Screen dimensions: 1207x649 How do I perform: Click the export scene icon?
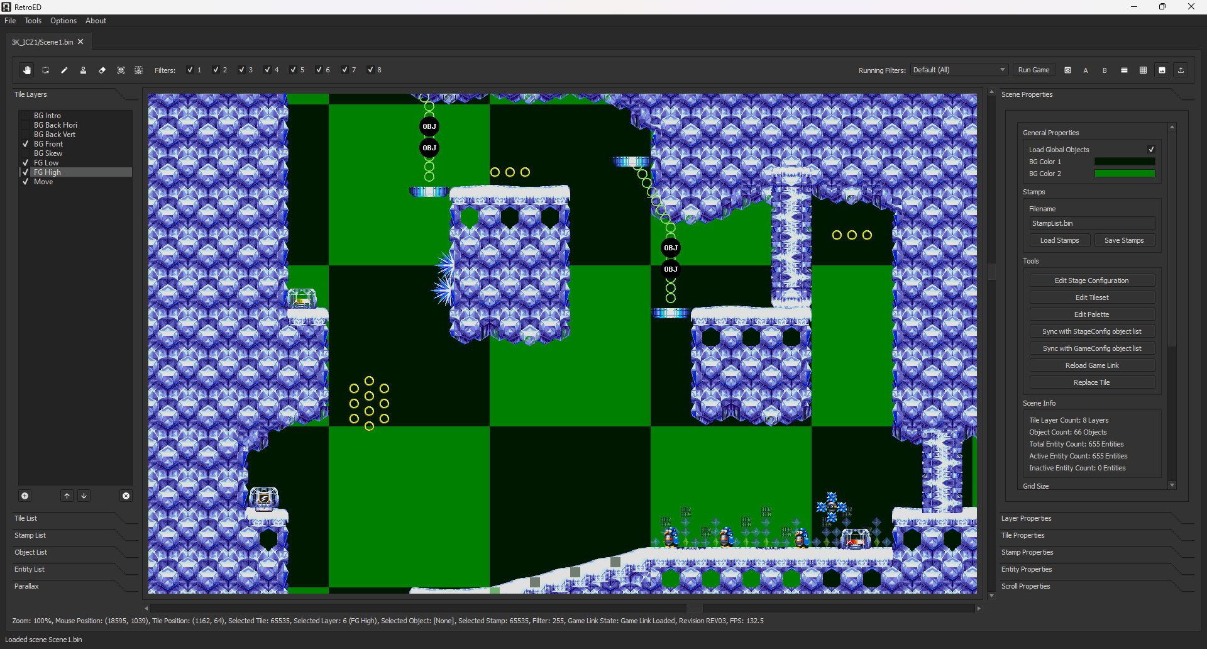pyautogui.click(x=1181, y=70)
